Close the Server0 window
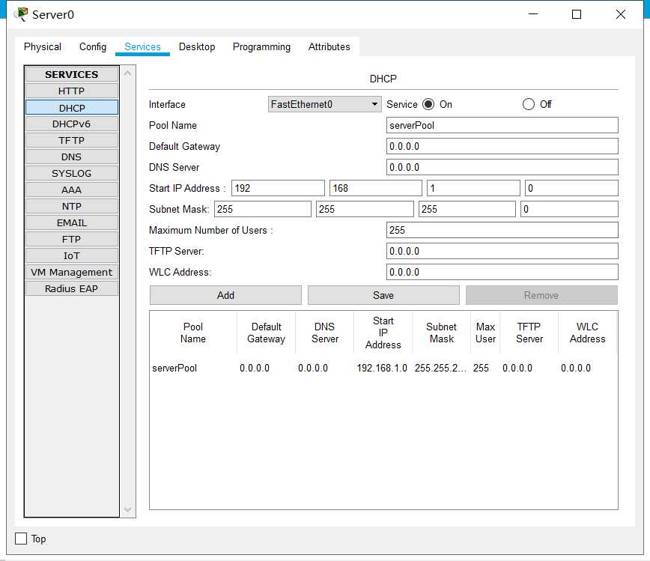This screenshot has height=561, width=650. [621, 14]
